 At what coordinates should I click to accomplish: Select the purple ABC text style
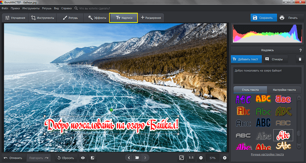coord(243,99)
